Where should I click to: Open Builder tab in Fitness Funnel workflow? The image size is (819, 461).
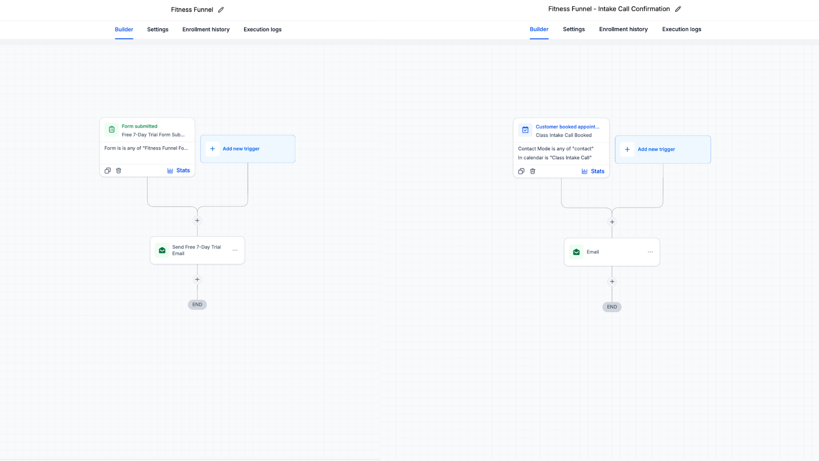click(124, 29)
